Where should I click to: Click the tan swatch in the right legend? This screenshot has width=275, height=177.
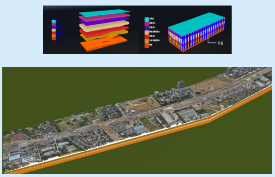(147, 33)
